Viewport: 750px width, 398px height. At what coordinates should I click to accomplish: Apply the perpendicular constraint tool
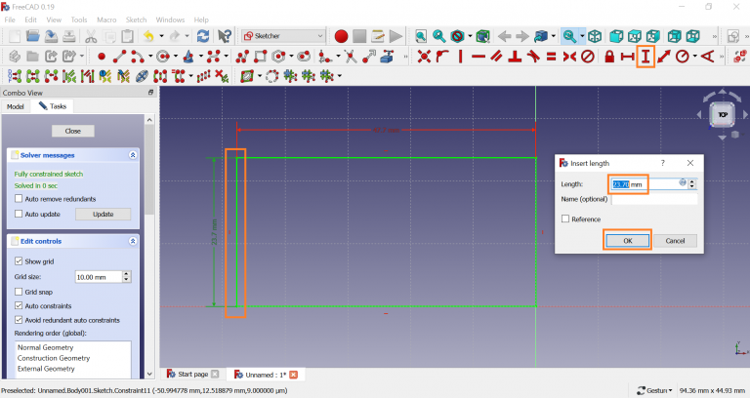click(514, 57)
